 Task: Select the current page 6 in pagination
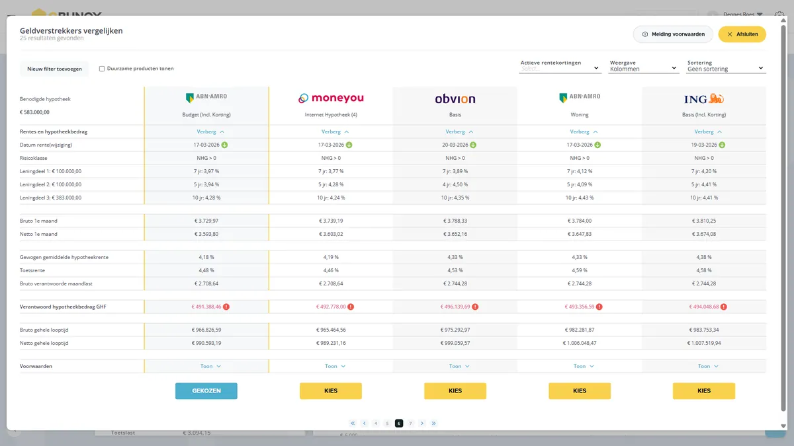point(399,424)
